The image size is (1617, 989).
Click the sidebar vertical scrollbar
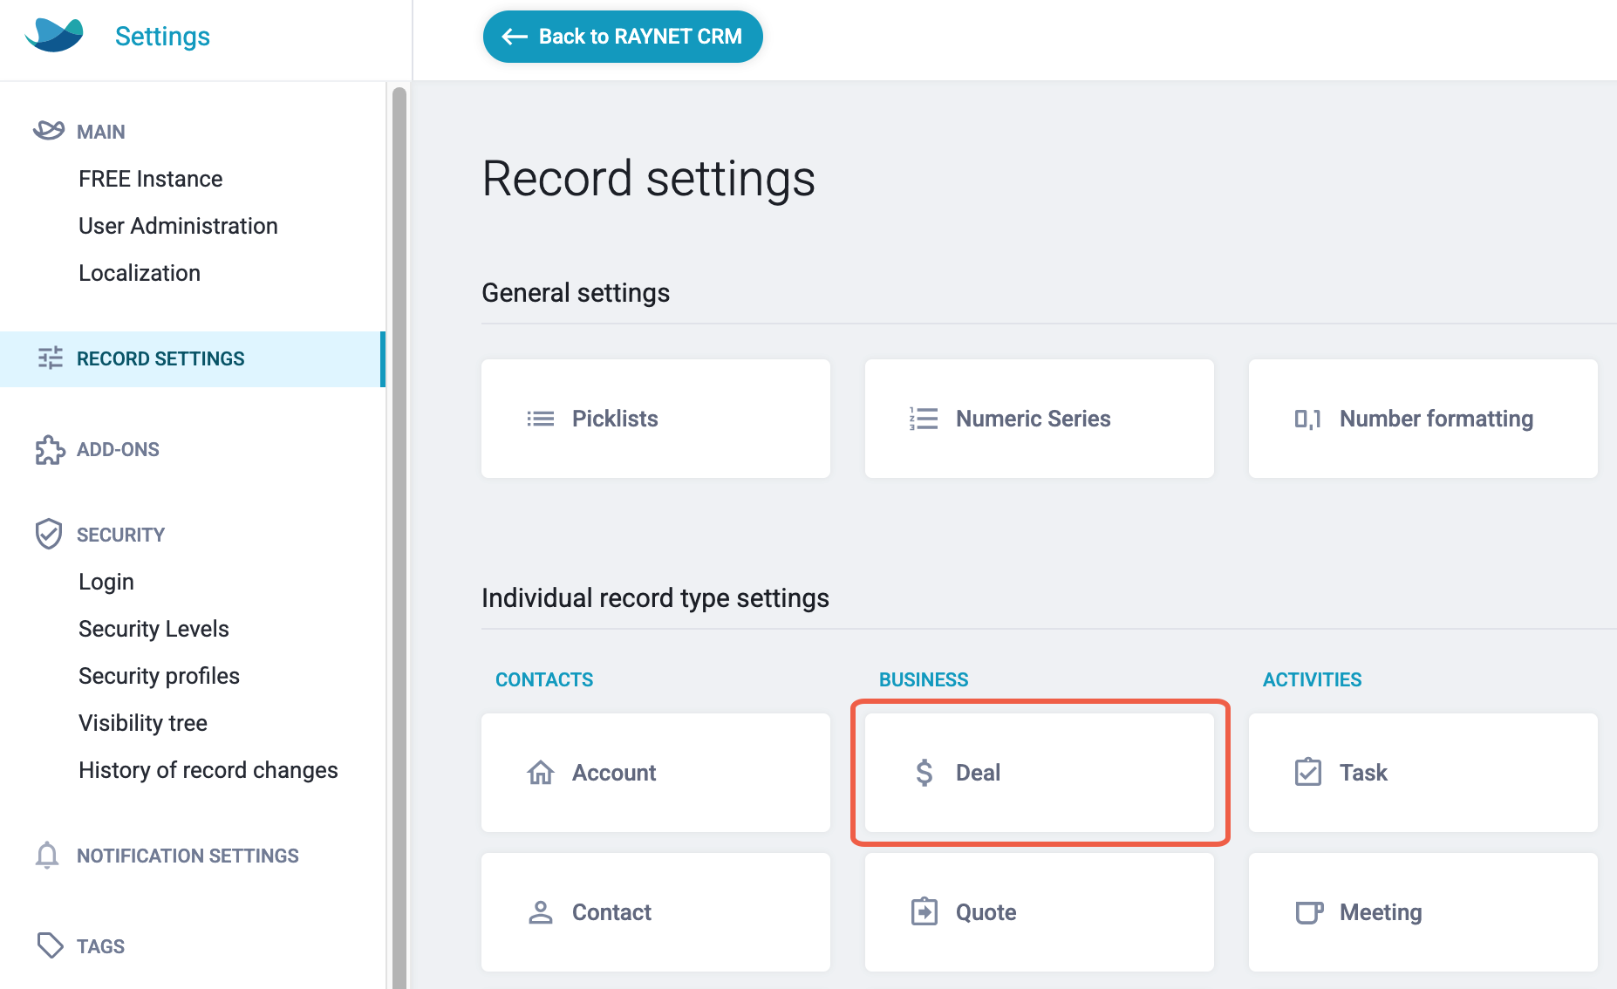pos(399,537)
